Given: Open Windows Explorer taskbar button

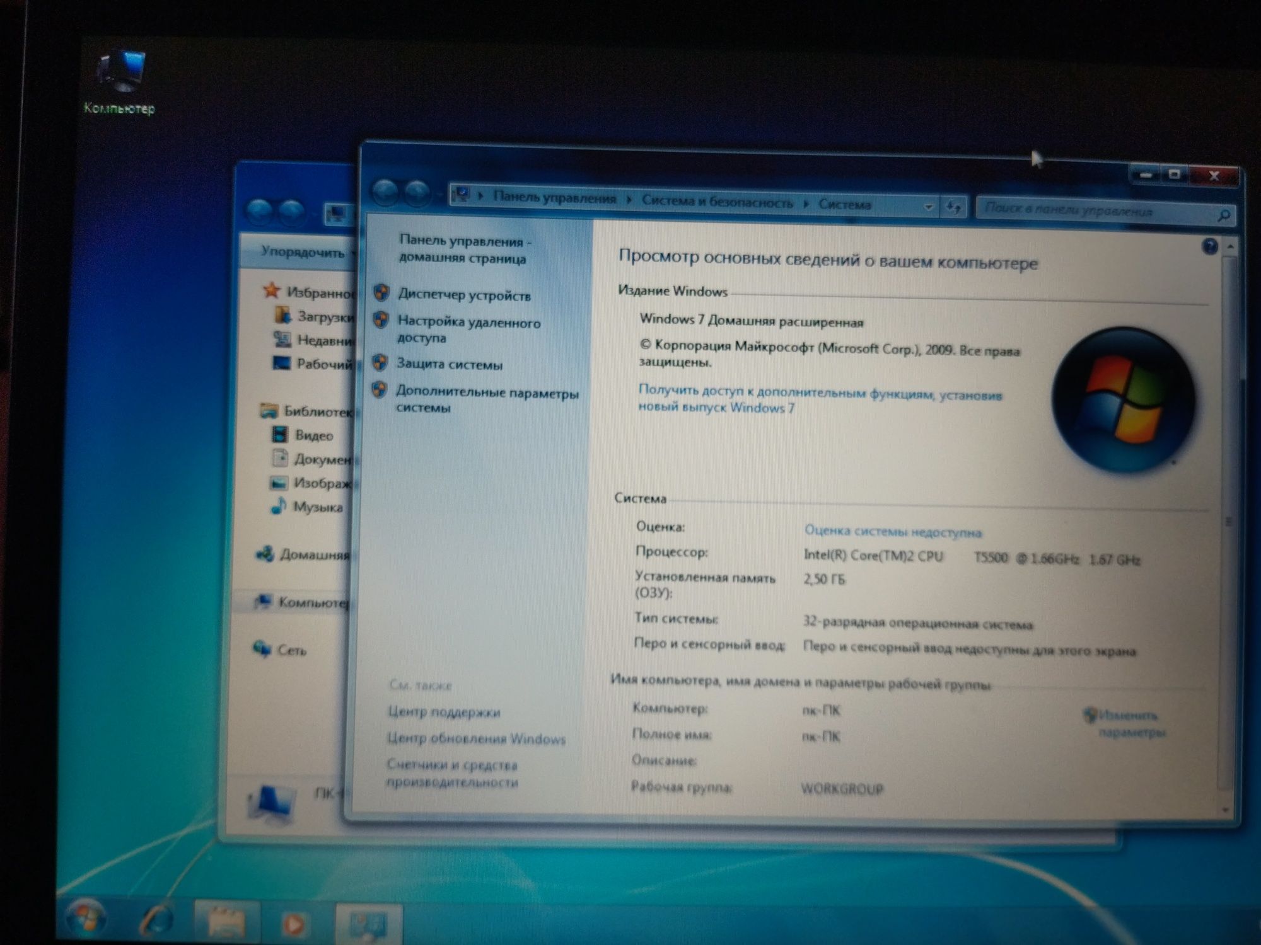Looking at the screenshot, I should [x=226, y=923].
